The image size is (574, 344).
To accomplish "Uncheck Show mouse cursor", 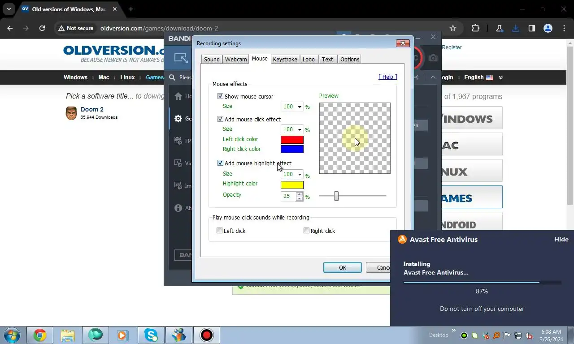I will tap(220, 96).
